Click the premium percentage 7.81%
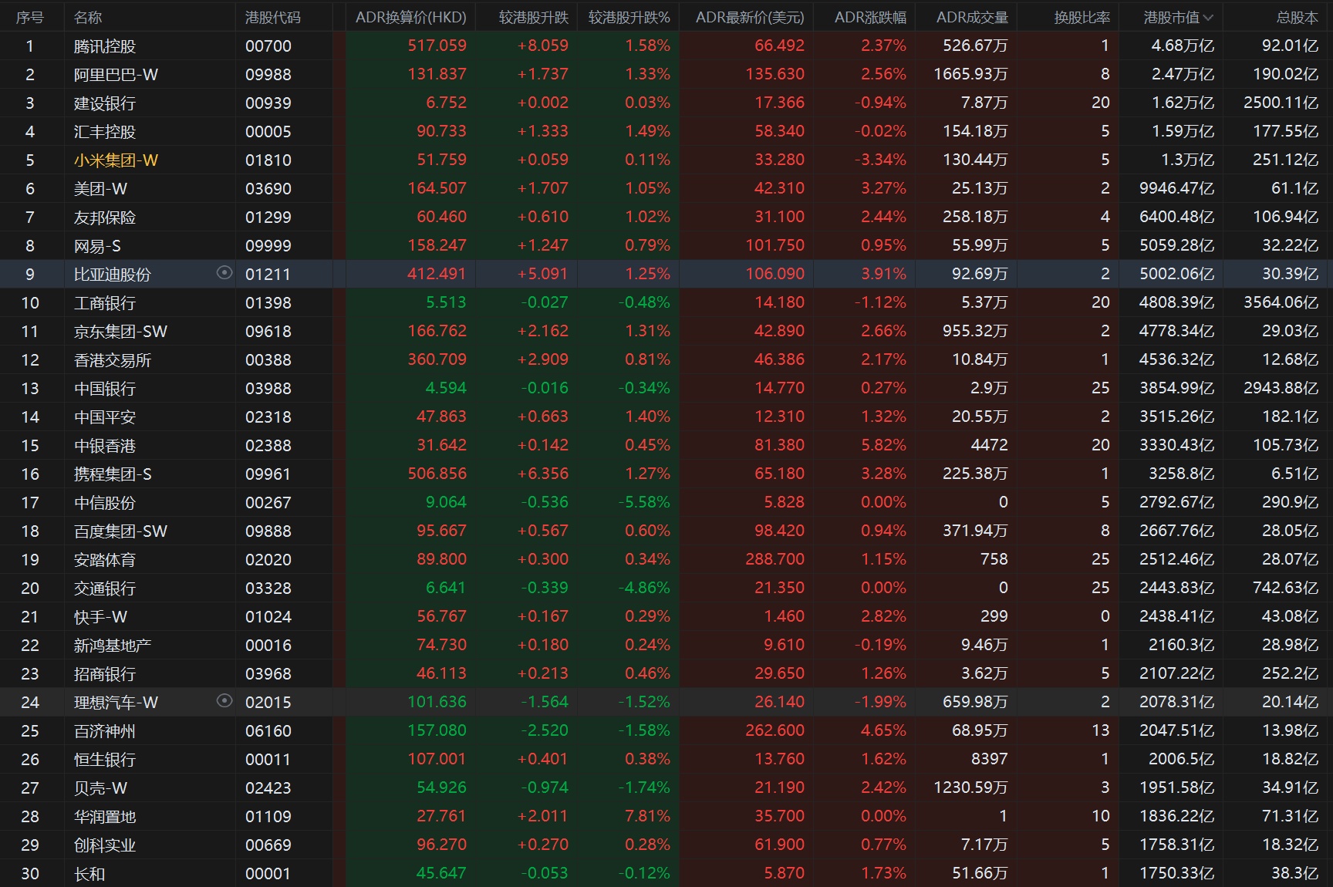The width and height of the screenshot is (1333, 887). click(x=648, y=816)
